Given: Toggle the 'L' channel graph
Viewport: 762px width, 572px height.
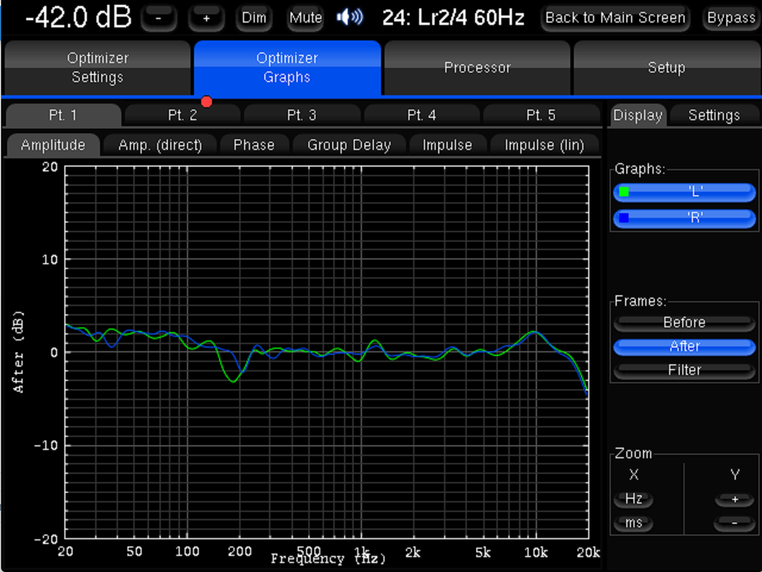Looking at the screenshot, I should [x=685, y=192].
